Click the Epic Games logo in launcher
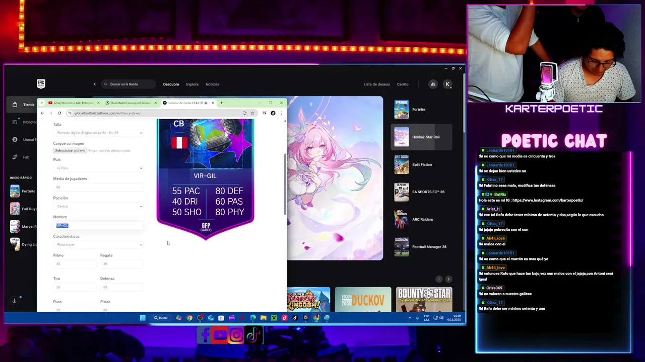Image resolution: width=645 pixels, height=362 pixels. coord(41,84)
